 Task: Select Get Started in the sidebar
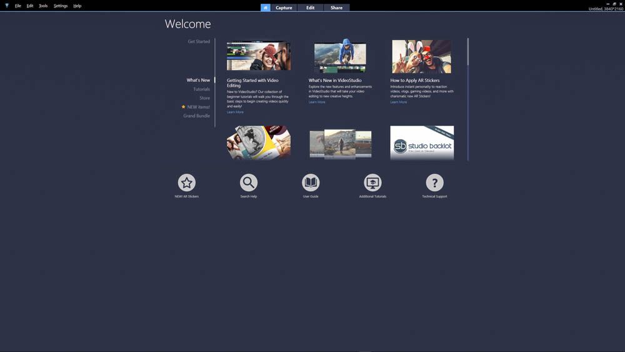pyautogui.click(x=199, y=41)
